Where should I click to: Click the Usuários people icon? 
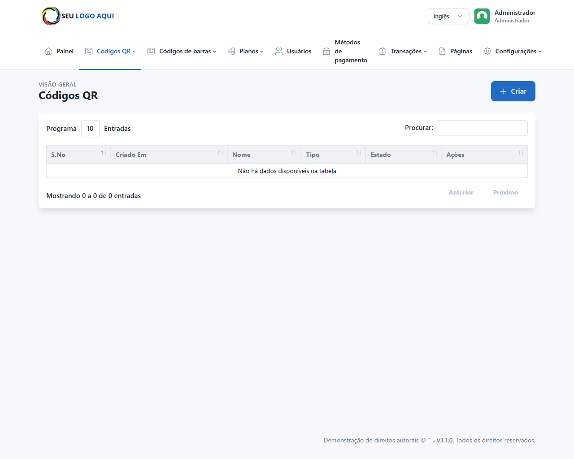(x=279, y=51)
